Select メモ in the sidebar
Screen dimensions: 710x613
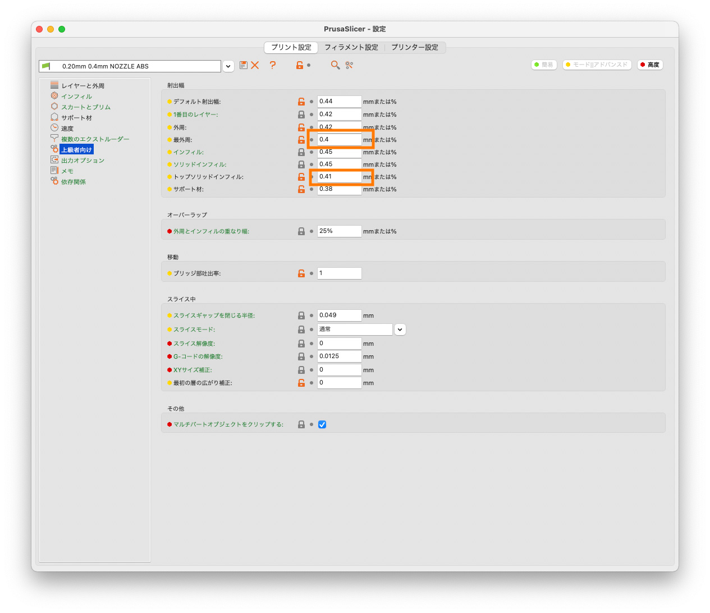pos(67,171)
